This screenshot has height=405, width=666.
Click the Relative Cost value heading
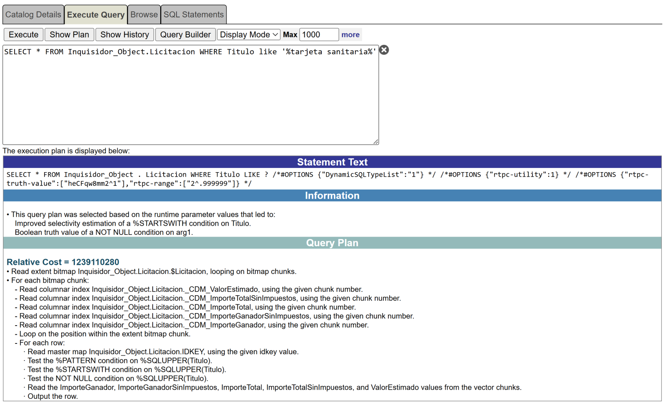pyautogui.click(x=63, y=262)
